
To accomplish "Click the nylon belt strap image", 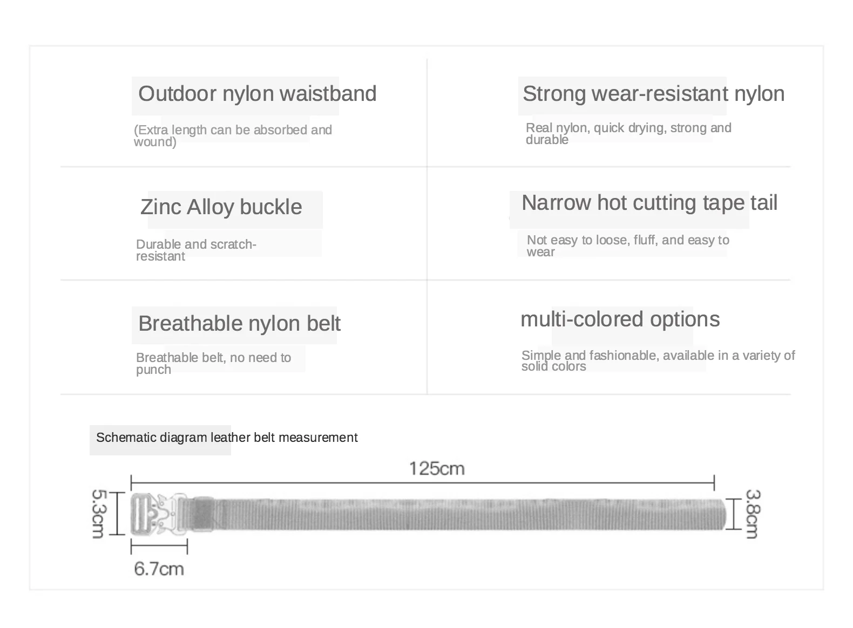I will pyautogui.click(x=459, y=515).
